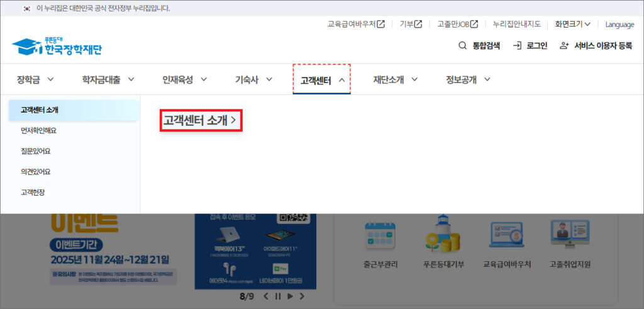Go to the previous banner slide
644x309 pixels.
click(266, 296)
